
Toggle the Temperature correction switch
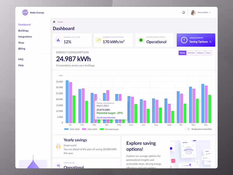pos(187,129)
